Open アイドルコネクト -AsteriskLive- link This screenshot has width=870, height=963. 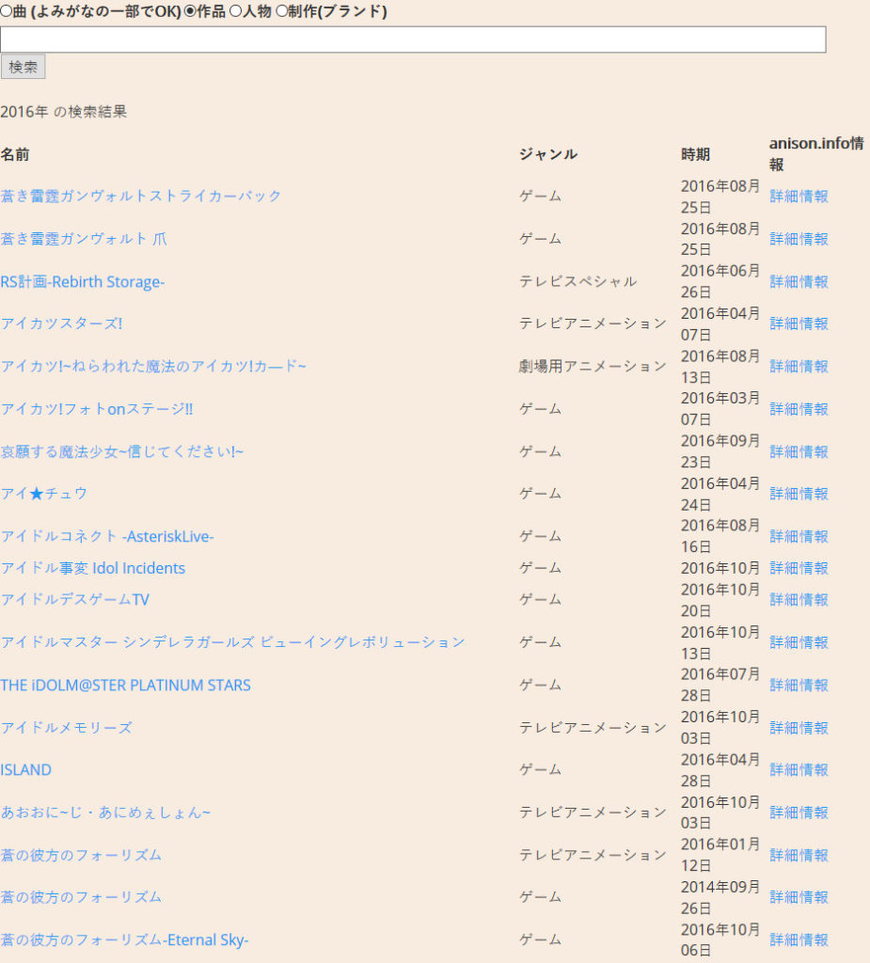pos(107,536)
